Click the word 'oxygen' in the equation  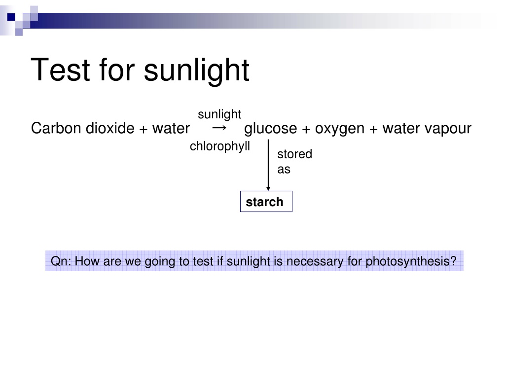tap(339, 129)
